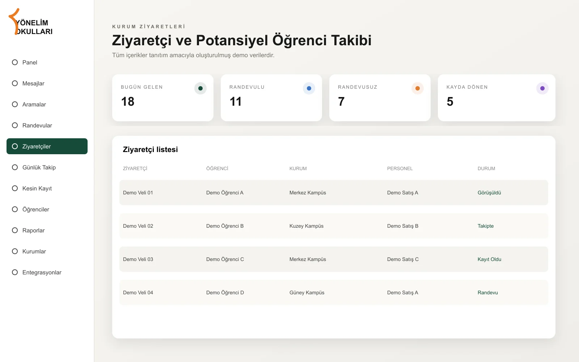This screenshot has width=579, height=362.
Task: Click the Randevu status for Demo Veli 04
Action: (488, 292)
